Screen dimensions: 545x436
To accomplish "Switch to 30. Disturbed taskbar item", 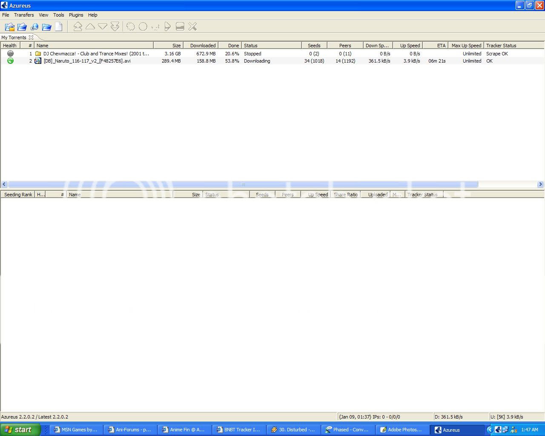I will (294, 430).
